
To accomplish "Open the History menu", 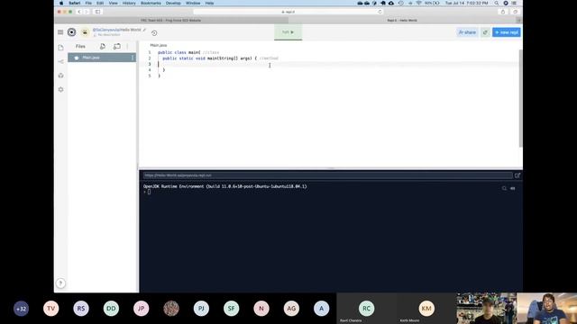I will point(129,3).
